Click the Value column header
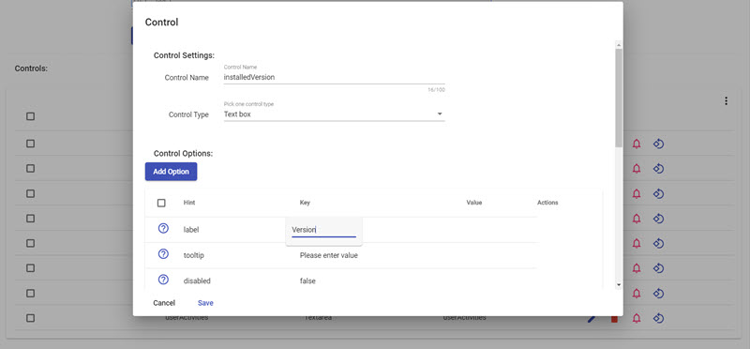The height and width of the screenshot is (349, 750). [x=474, y=203]
